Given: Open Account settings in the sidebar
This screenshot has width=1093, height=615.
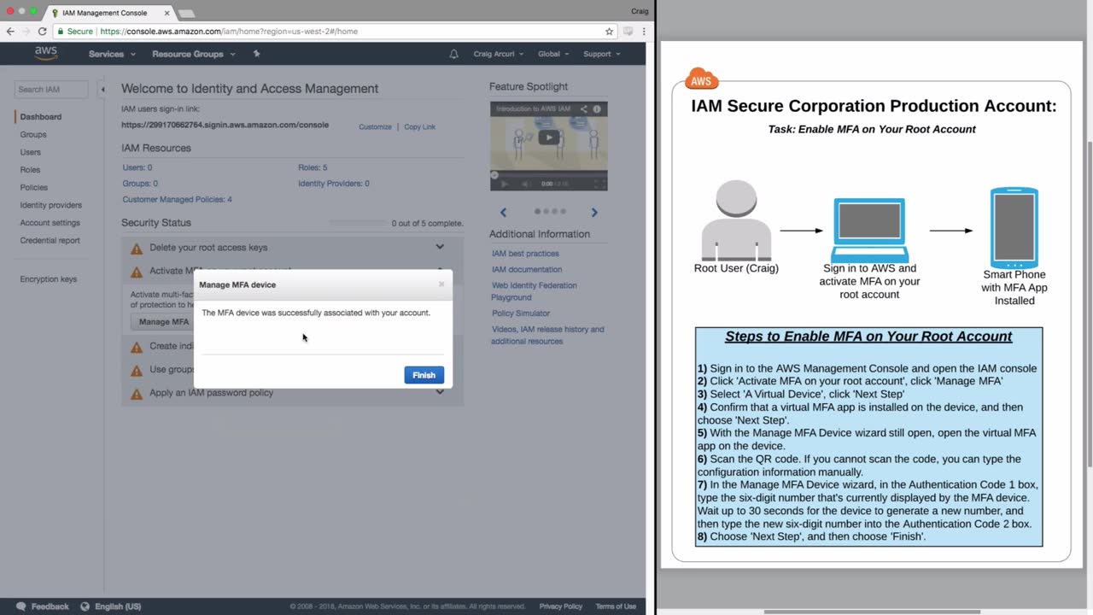Looking at the screenshot, I should (x=50, y=223).
